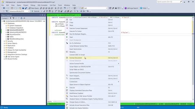This screenshot has height=109, width=195.
Task: Toggle Results to Grid toolbar button
Action: tap(68, 11)
